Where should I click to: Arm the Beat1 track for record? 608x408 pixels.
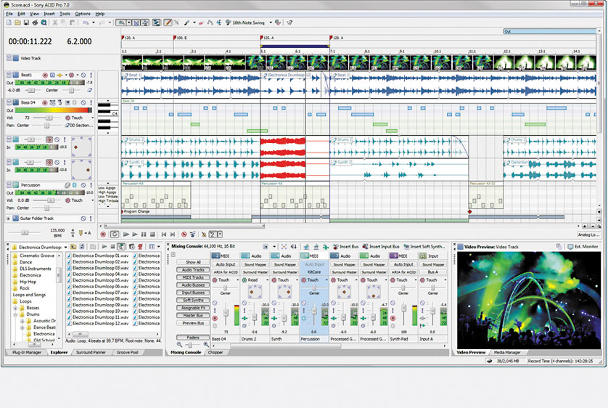click(x=44, y=75)
